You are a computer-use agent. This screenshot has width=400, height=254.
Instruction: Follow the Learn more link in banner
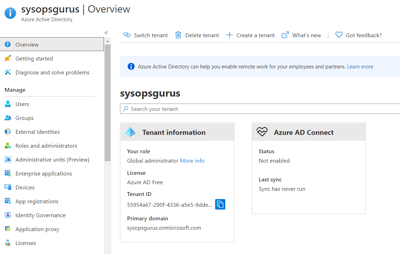360,67
